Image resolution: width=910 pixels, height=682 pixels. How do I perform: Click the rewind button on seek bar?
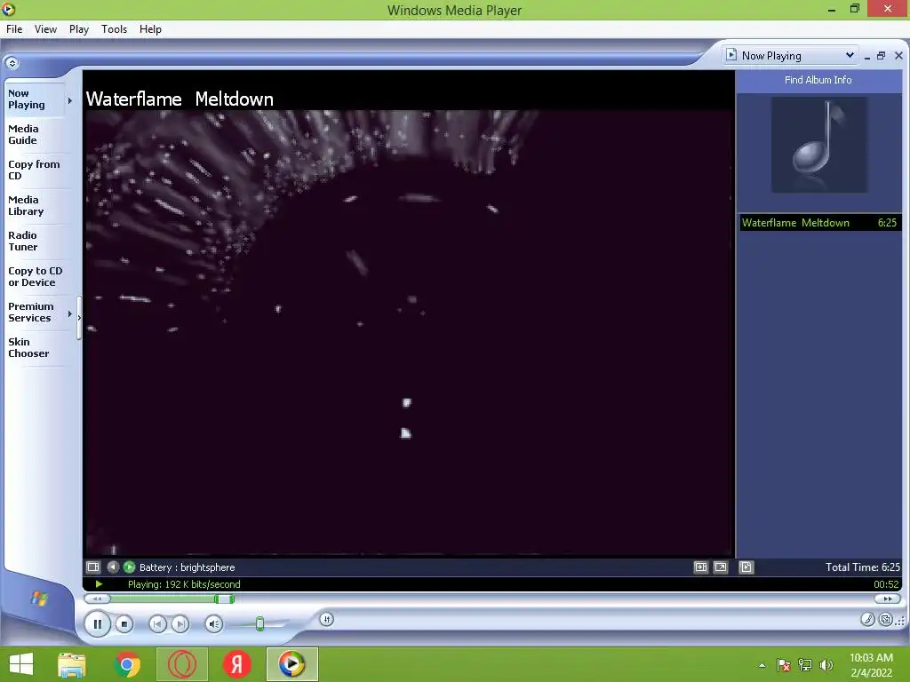[x=98, y=599]
